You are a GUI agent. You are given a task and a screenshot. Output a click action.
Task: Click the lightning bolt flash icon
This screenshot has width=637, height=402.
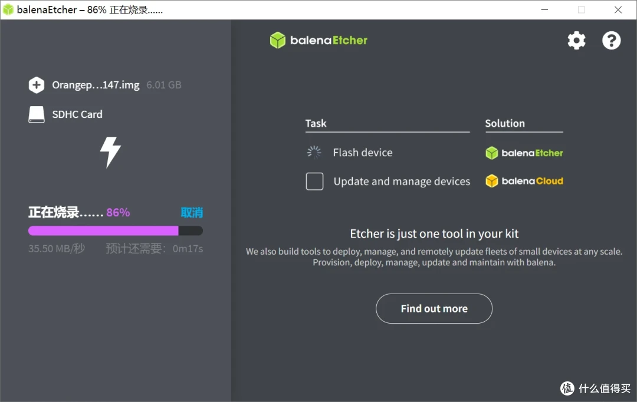(110, 152)
